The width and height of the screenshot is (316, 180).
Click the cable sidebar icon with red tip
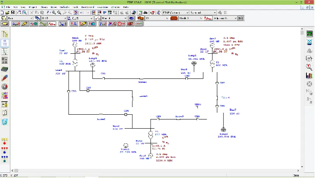5,78
